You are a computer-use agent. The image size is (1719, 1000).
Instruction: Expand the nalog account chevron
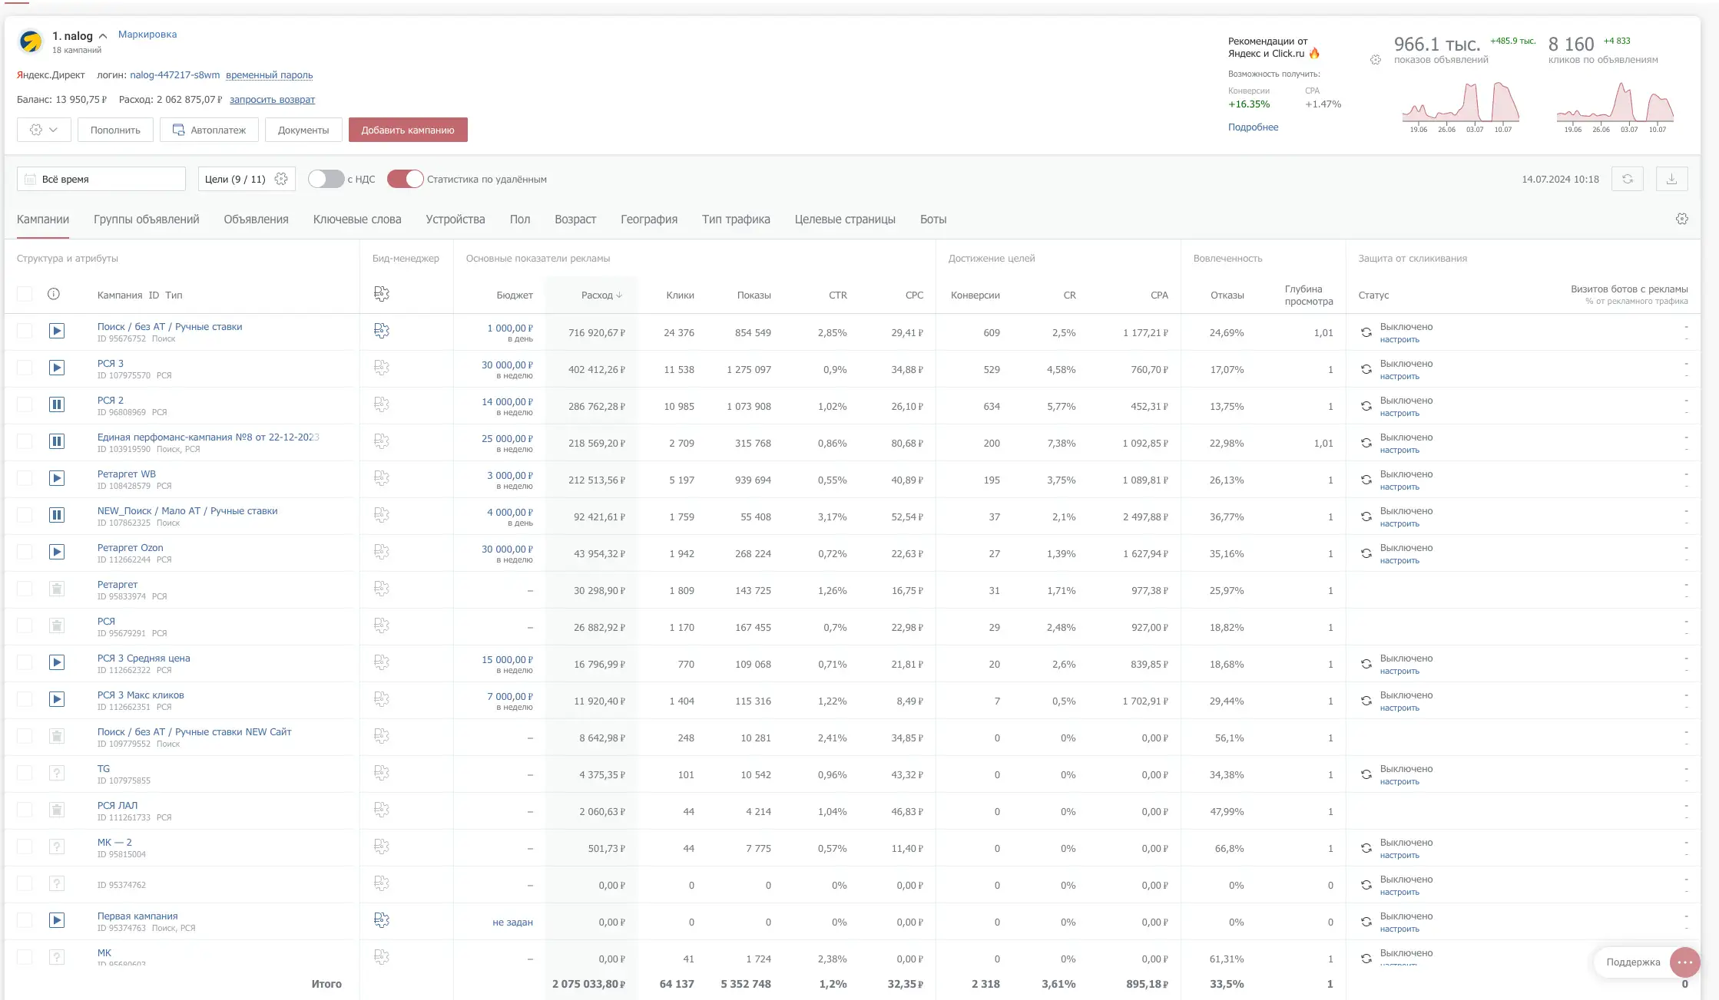103,36
